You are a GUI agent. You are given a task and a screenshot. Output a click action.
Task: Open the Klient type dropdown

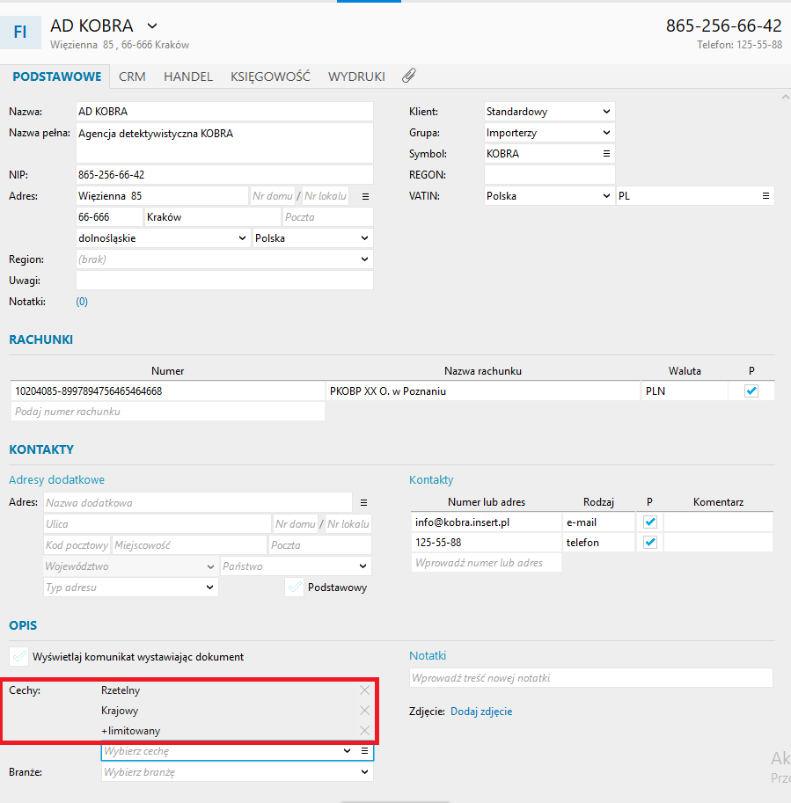point(549,112)
